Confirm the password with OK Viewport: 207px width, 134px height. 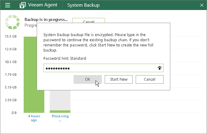click(x=88, y=79)
